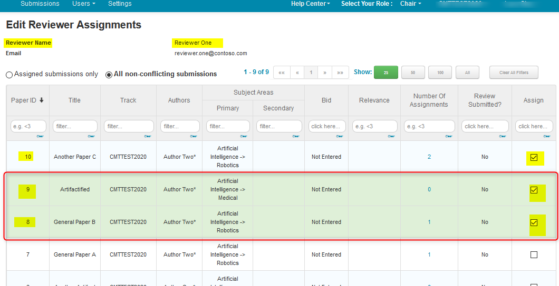Select Assigned submissions only radio option
Viewport: 559px width, 286px height.
(9, 75)
